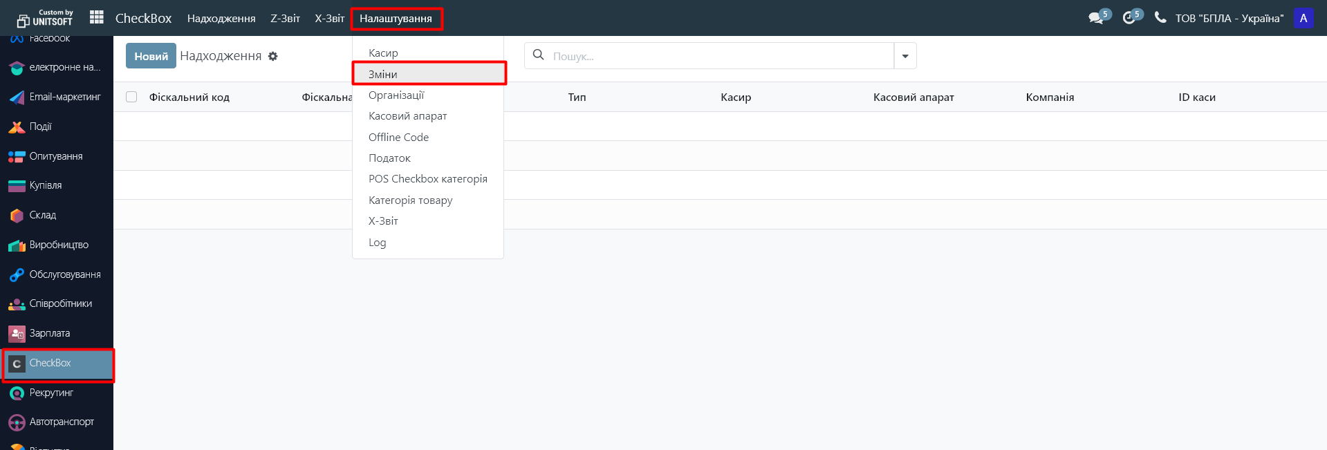Expand the search options dropdown arrow
Viewport: 1327px width, 450px height.
click(905, 57)
